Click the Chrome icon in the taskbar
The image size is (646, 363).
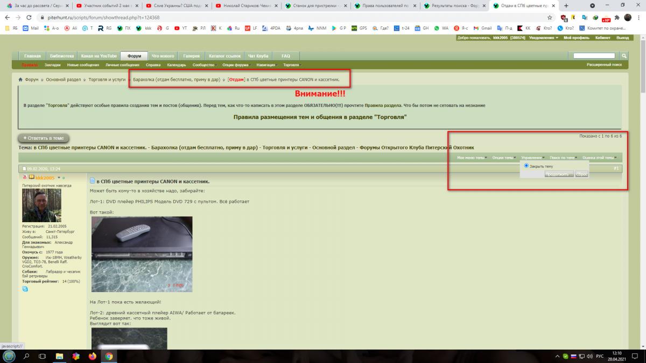pyautogui.click(x=109, y=356)
